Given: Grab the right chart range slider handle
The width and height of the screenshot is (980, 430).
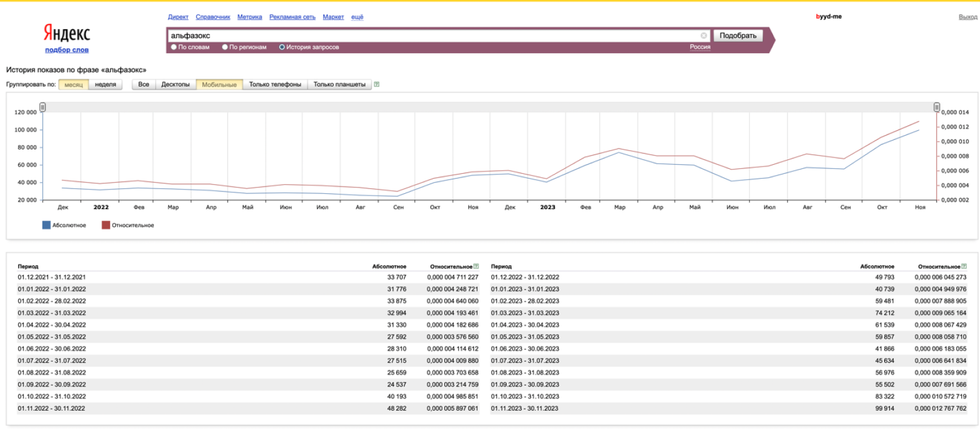Looking at the screenshot, I should coord(937,107).
